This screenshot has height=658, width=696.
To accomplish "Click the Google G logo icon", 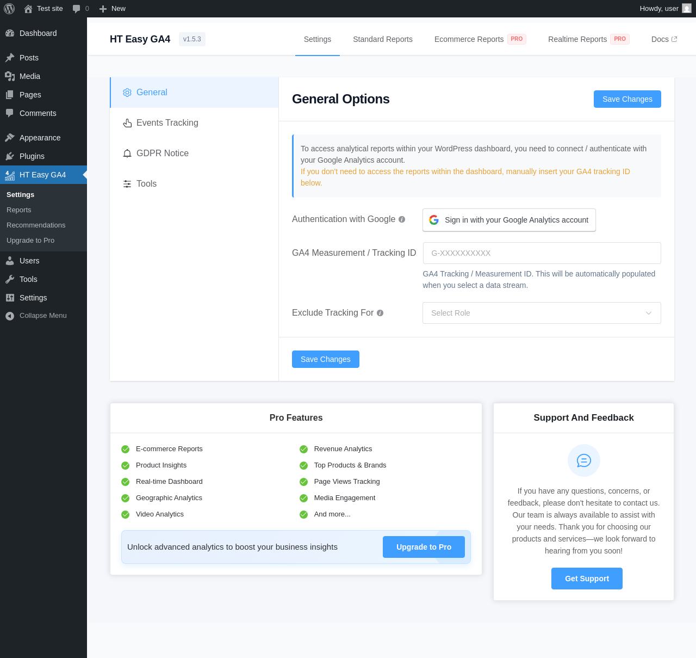I will (434, 220).
